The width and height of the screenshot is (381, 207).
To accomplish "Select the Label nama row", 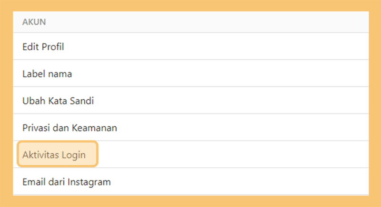I will click(191, 74).
